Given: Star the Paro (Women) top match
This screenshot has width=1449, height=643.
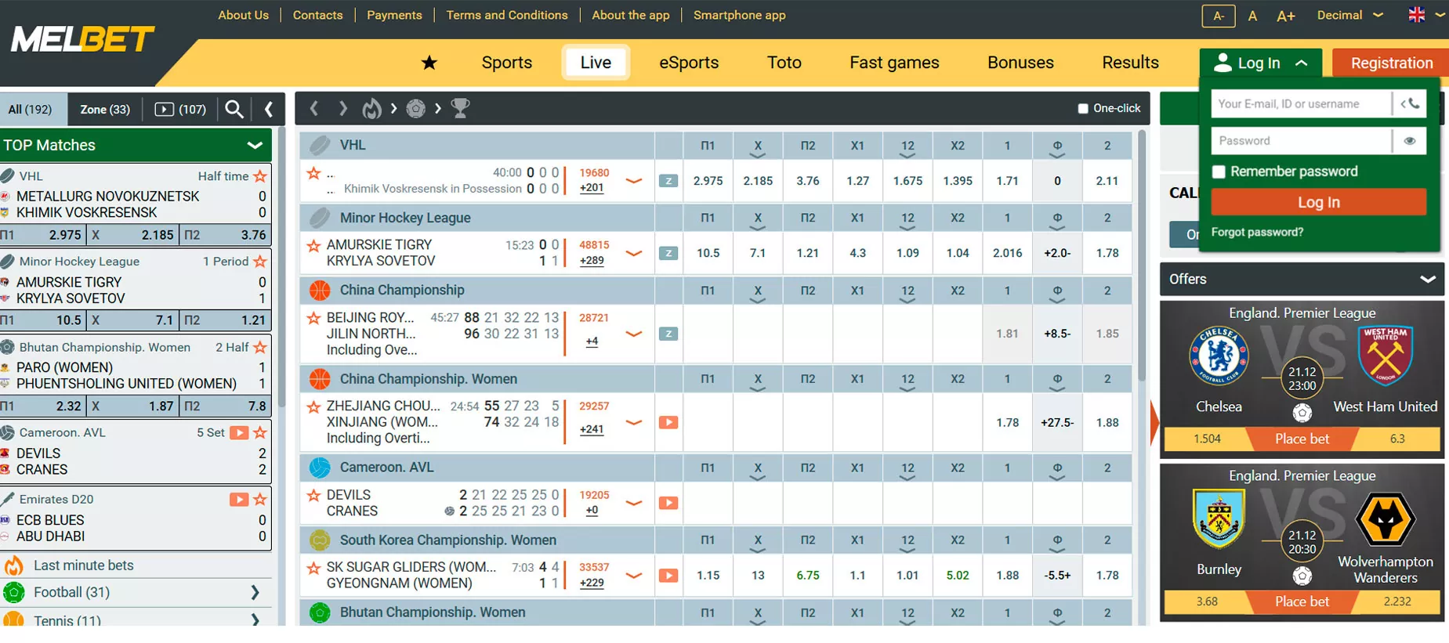Looking at the screenshot, I should click(x=261, y=347).
